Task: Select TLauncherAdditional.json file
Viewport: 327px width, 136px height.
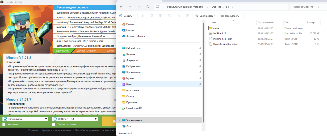Action: [264, 44]
